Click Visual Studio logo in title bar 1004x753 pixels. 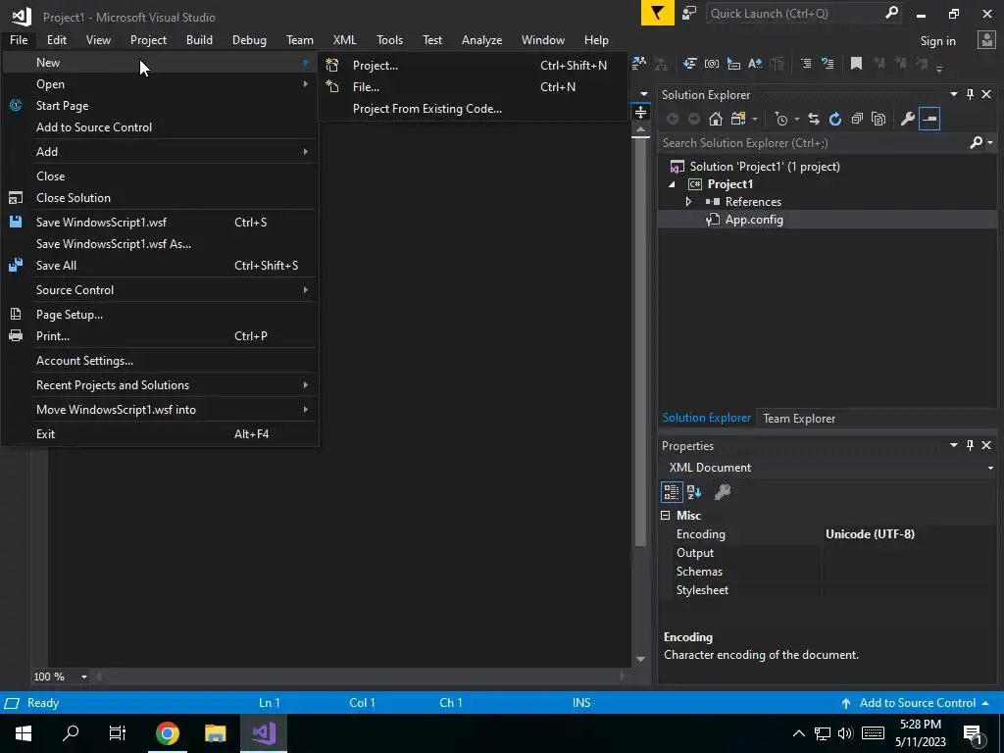tap(22, 17)
